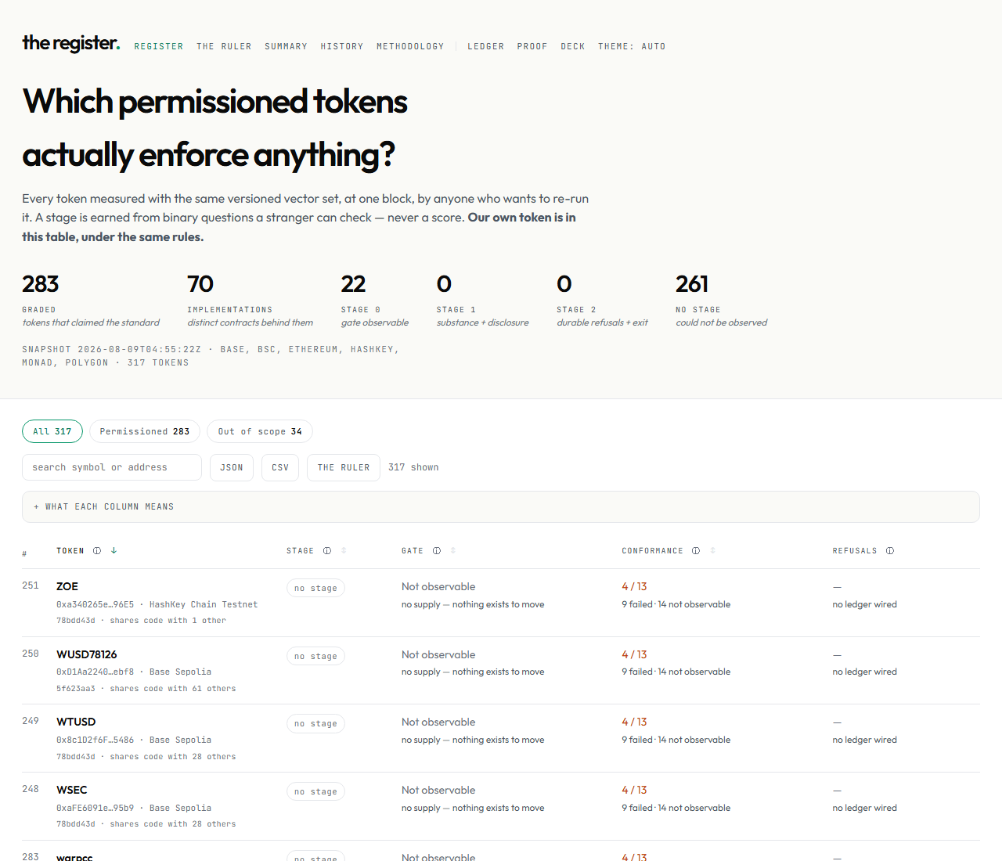Click the info icon beside TOKEN column
This screenshot has height=861, width=1002.
[x=97, y=551]
